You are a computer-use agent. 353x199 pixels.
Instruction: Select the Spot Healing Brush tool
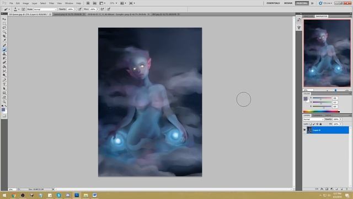point(4,45)
